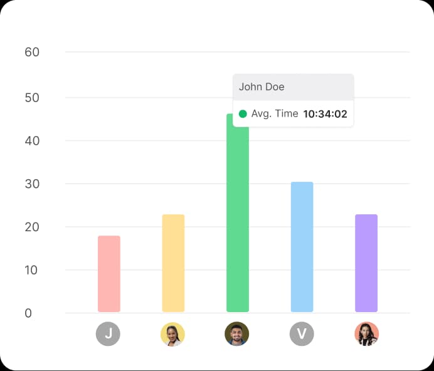Click the gray J avatar
Viewport: 434px width, 371px height.
point(108,334)
